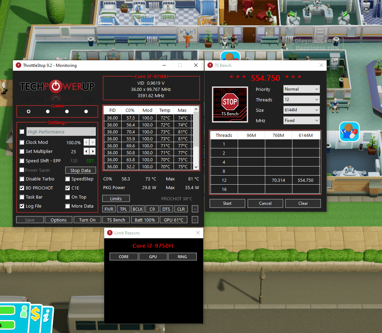Screen dimensions: 382x333
Task: Start the TS Bench benchmark
Action: tap(227, 203)
